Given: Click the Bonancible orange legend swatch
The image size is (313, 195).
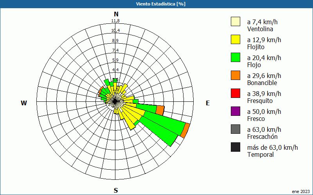Looking at the screenshot, I should pos(236,75).
